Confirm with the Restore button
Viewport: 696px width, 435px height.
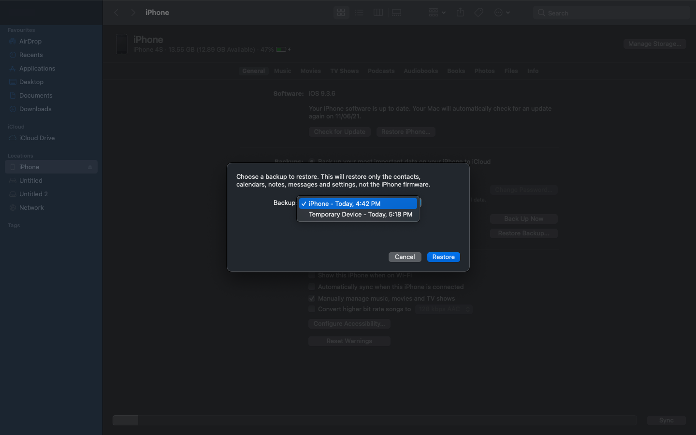point(443,257)
